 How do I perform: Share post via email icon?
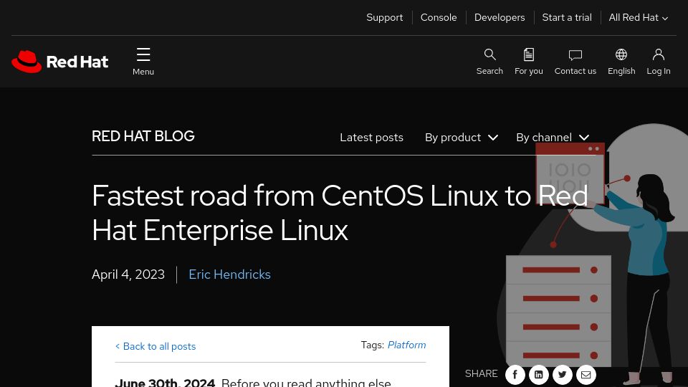(586, 375)
